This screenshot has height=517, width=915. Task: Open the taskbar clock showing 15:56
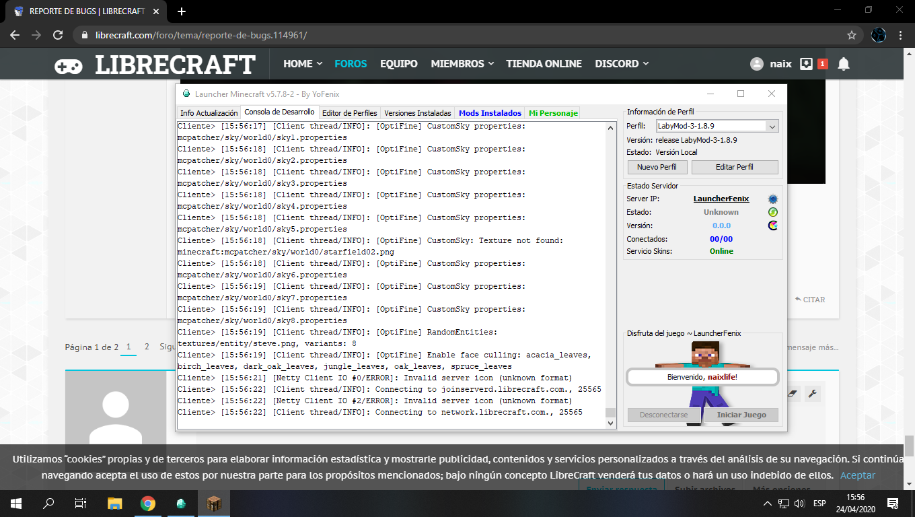pos(855,503)
